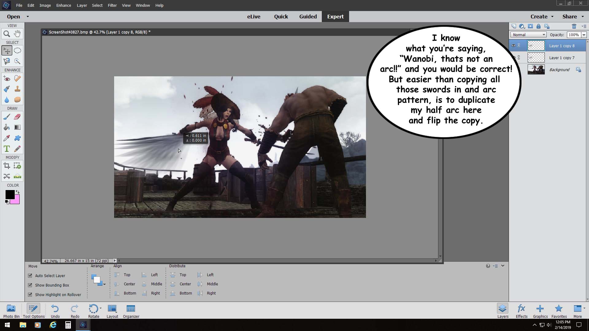The width and height of the screenshot is (589, 331).
Task: Reset to default black and white colors
Action: 7,202
